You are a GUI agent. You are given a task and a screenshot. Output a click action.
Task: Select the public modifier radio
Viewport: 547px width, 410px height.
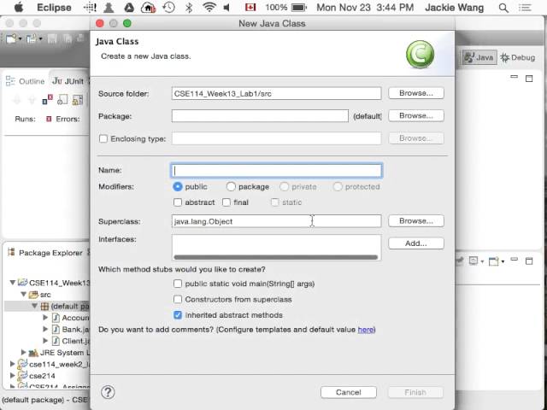(x=178, y=187)
